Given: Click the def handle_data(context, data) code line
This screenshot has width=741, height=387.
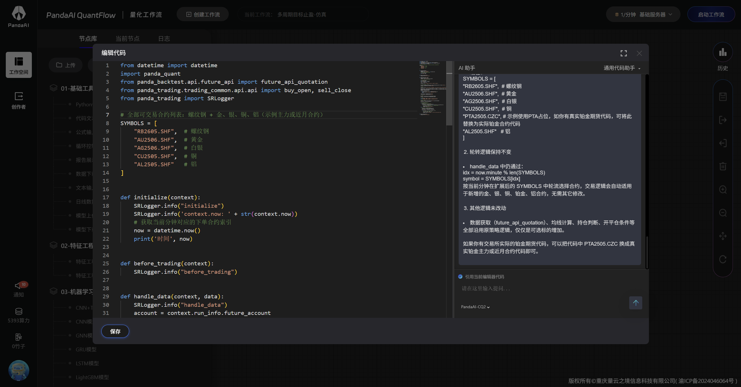Looking at the screenshot, I should [x=172, y=297].
